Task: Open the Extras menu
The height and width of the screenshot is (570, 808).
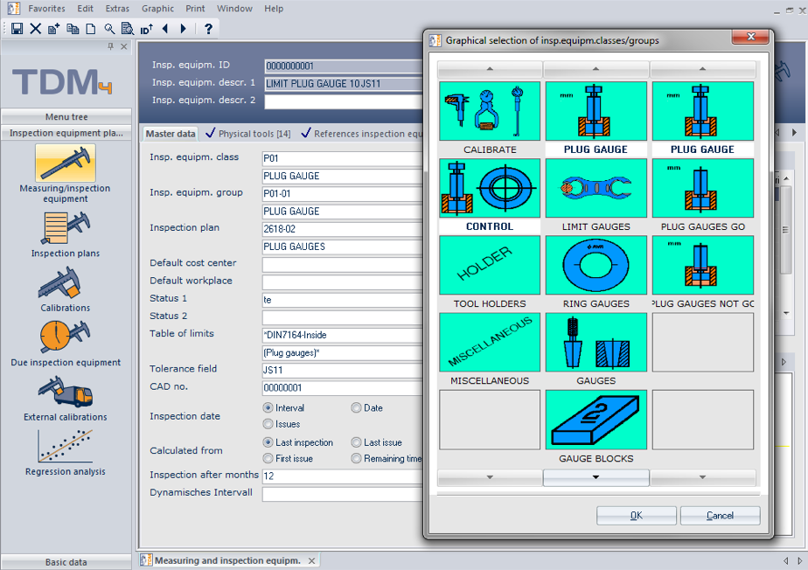Action: 117,9
